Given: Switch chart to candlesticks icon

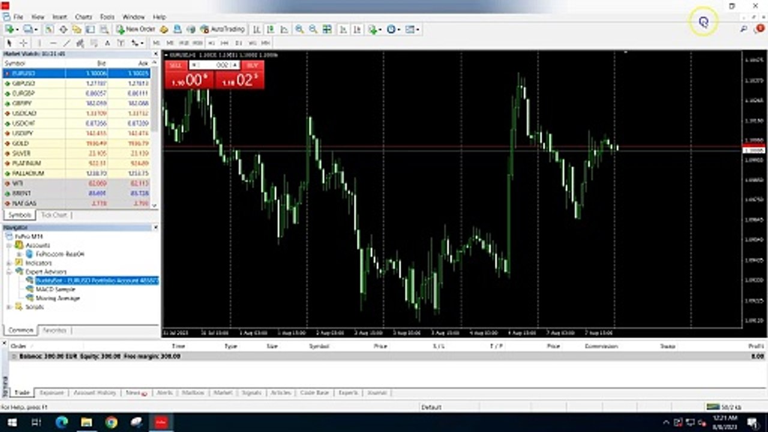Looking at the screenshot, I should click(271, 29).
